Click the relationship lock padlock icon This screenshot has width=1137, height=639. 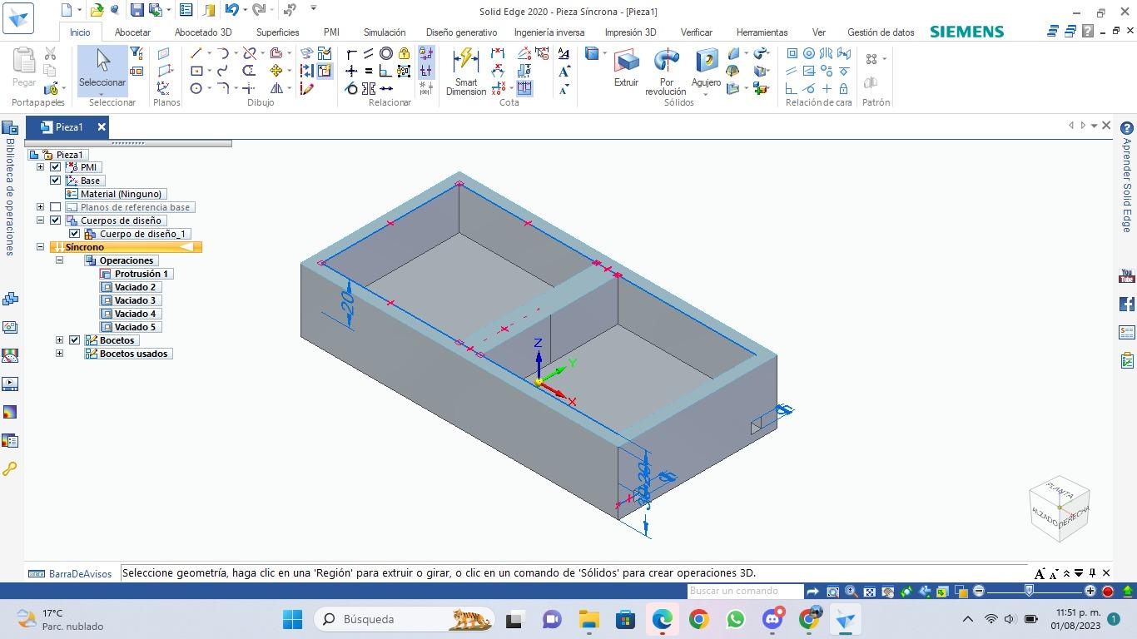tap(404, 53)
